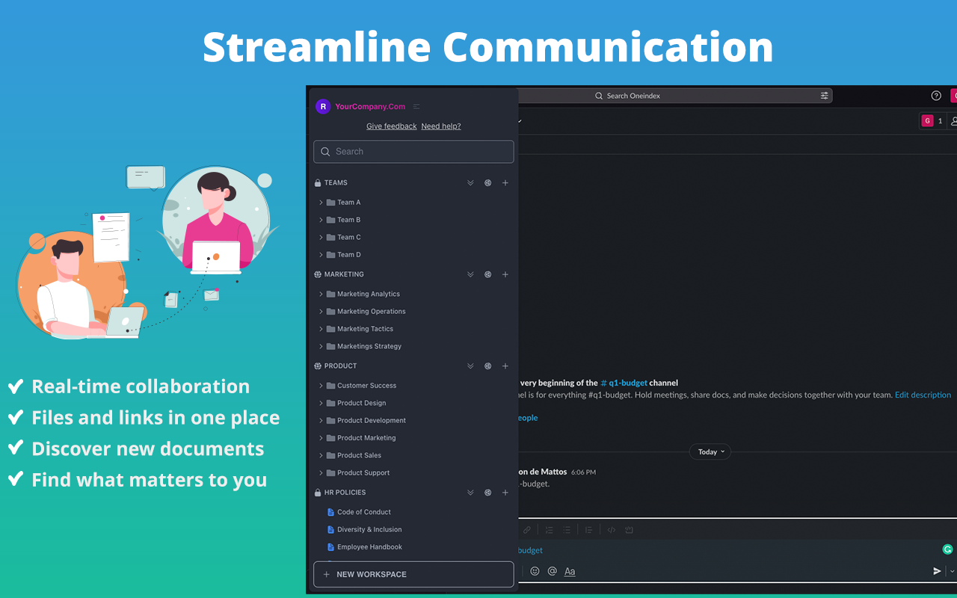Expand the Customer Success folder chevron
Viewport: 957px width, 598px height.
(x=321, y=386)
